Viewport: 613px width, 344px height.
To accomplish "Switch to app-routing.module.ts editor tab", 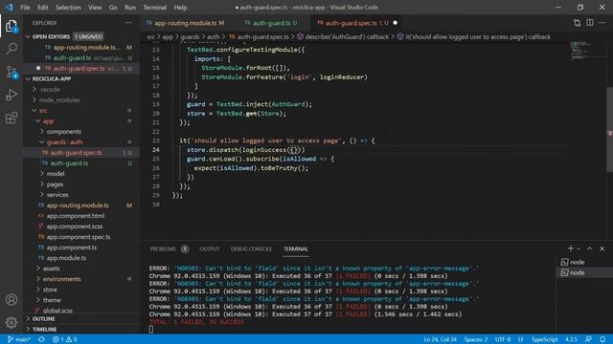I will 185,23.
